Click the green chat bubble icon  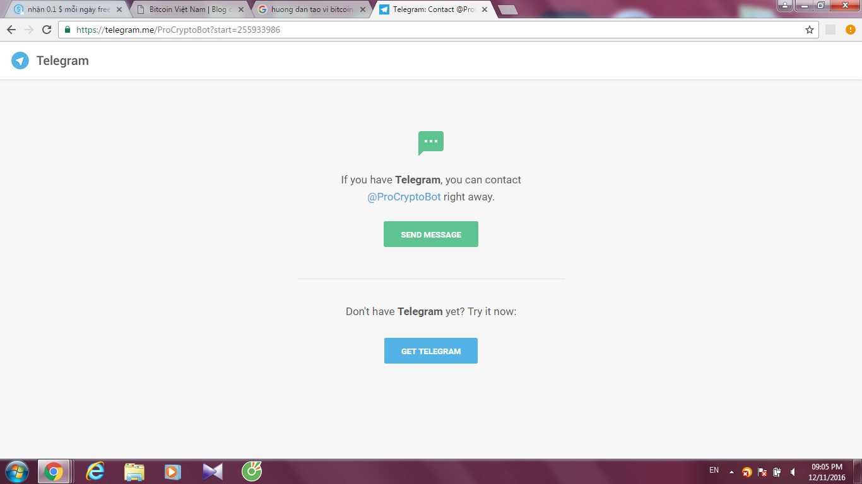pyautogui.click(x=431, y=143)
